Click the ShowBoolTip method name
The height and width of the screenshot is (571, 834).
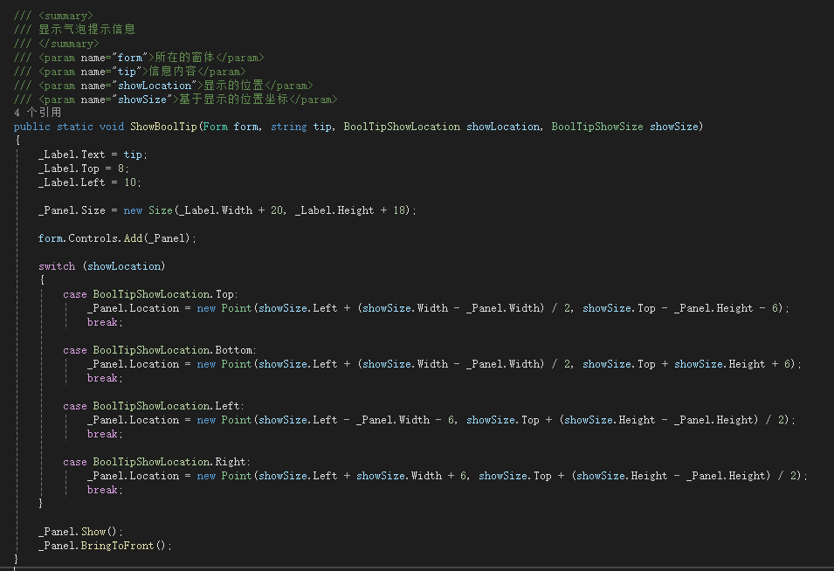(x=164, y=127)
